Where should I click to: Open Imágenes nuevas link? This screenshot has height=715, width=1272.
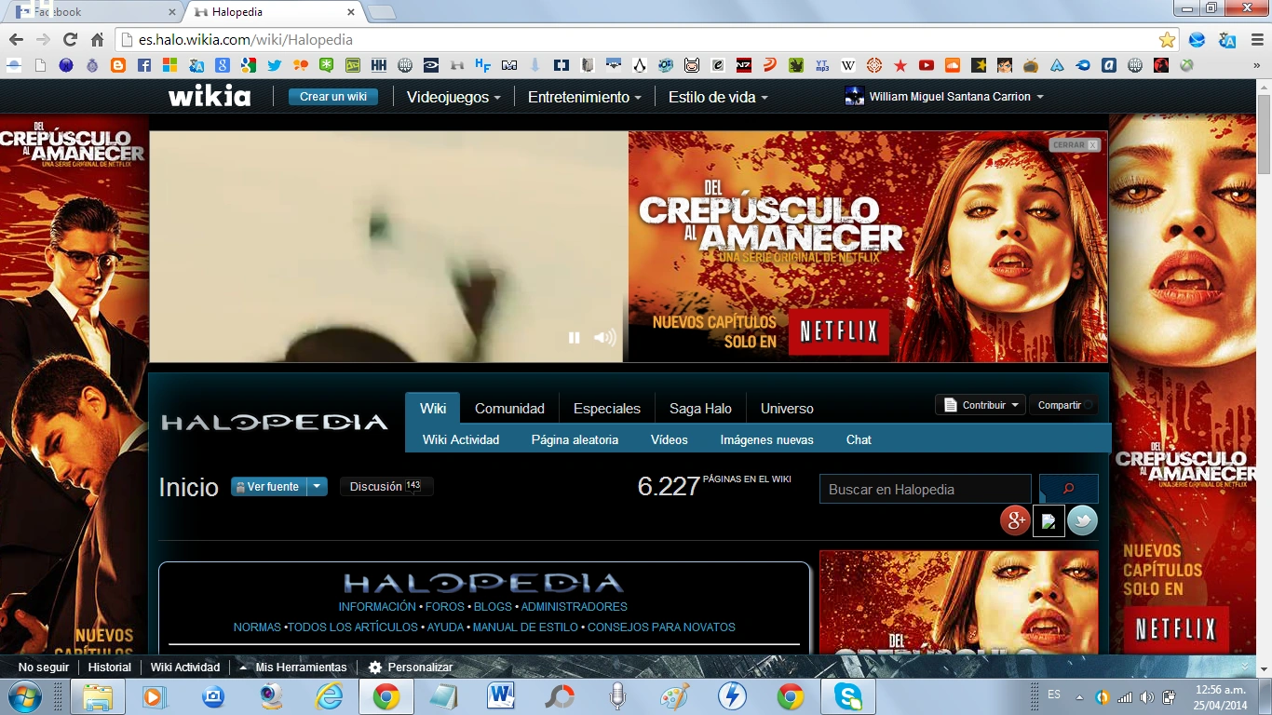(767, 439)
